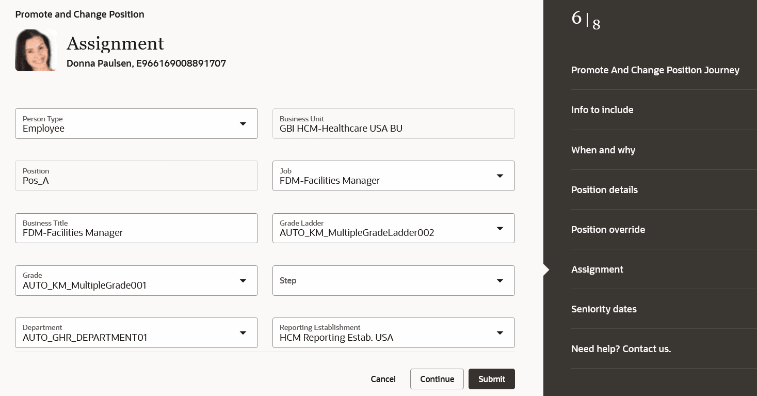
Task: Open the Reporting Establishment dropdown arrow
Action: click(x=500, y=333)
